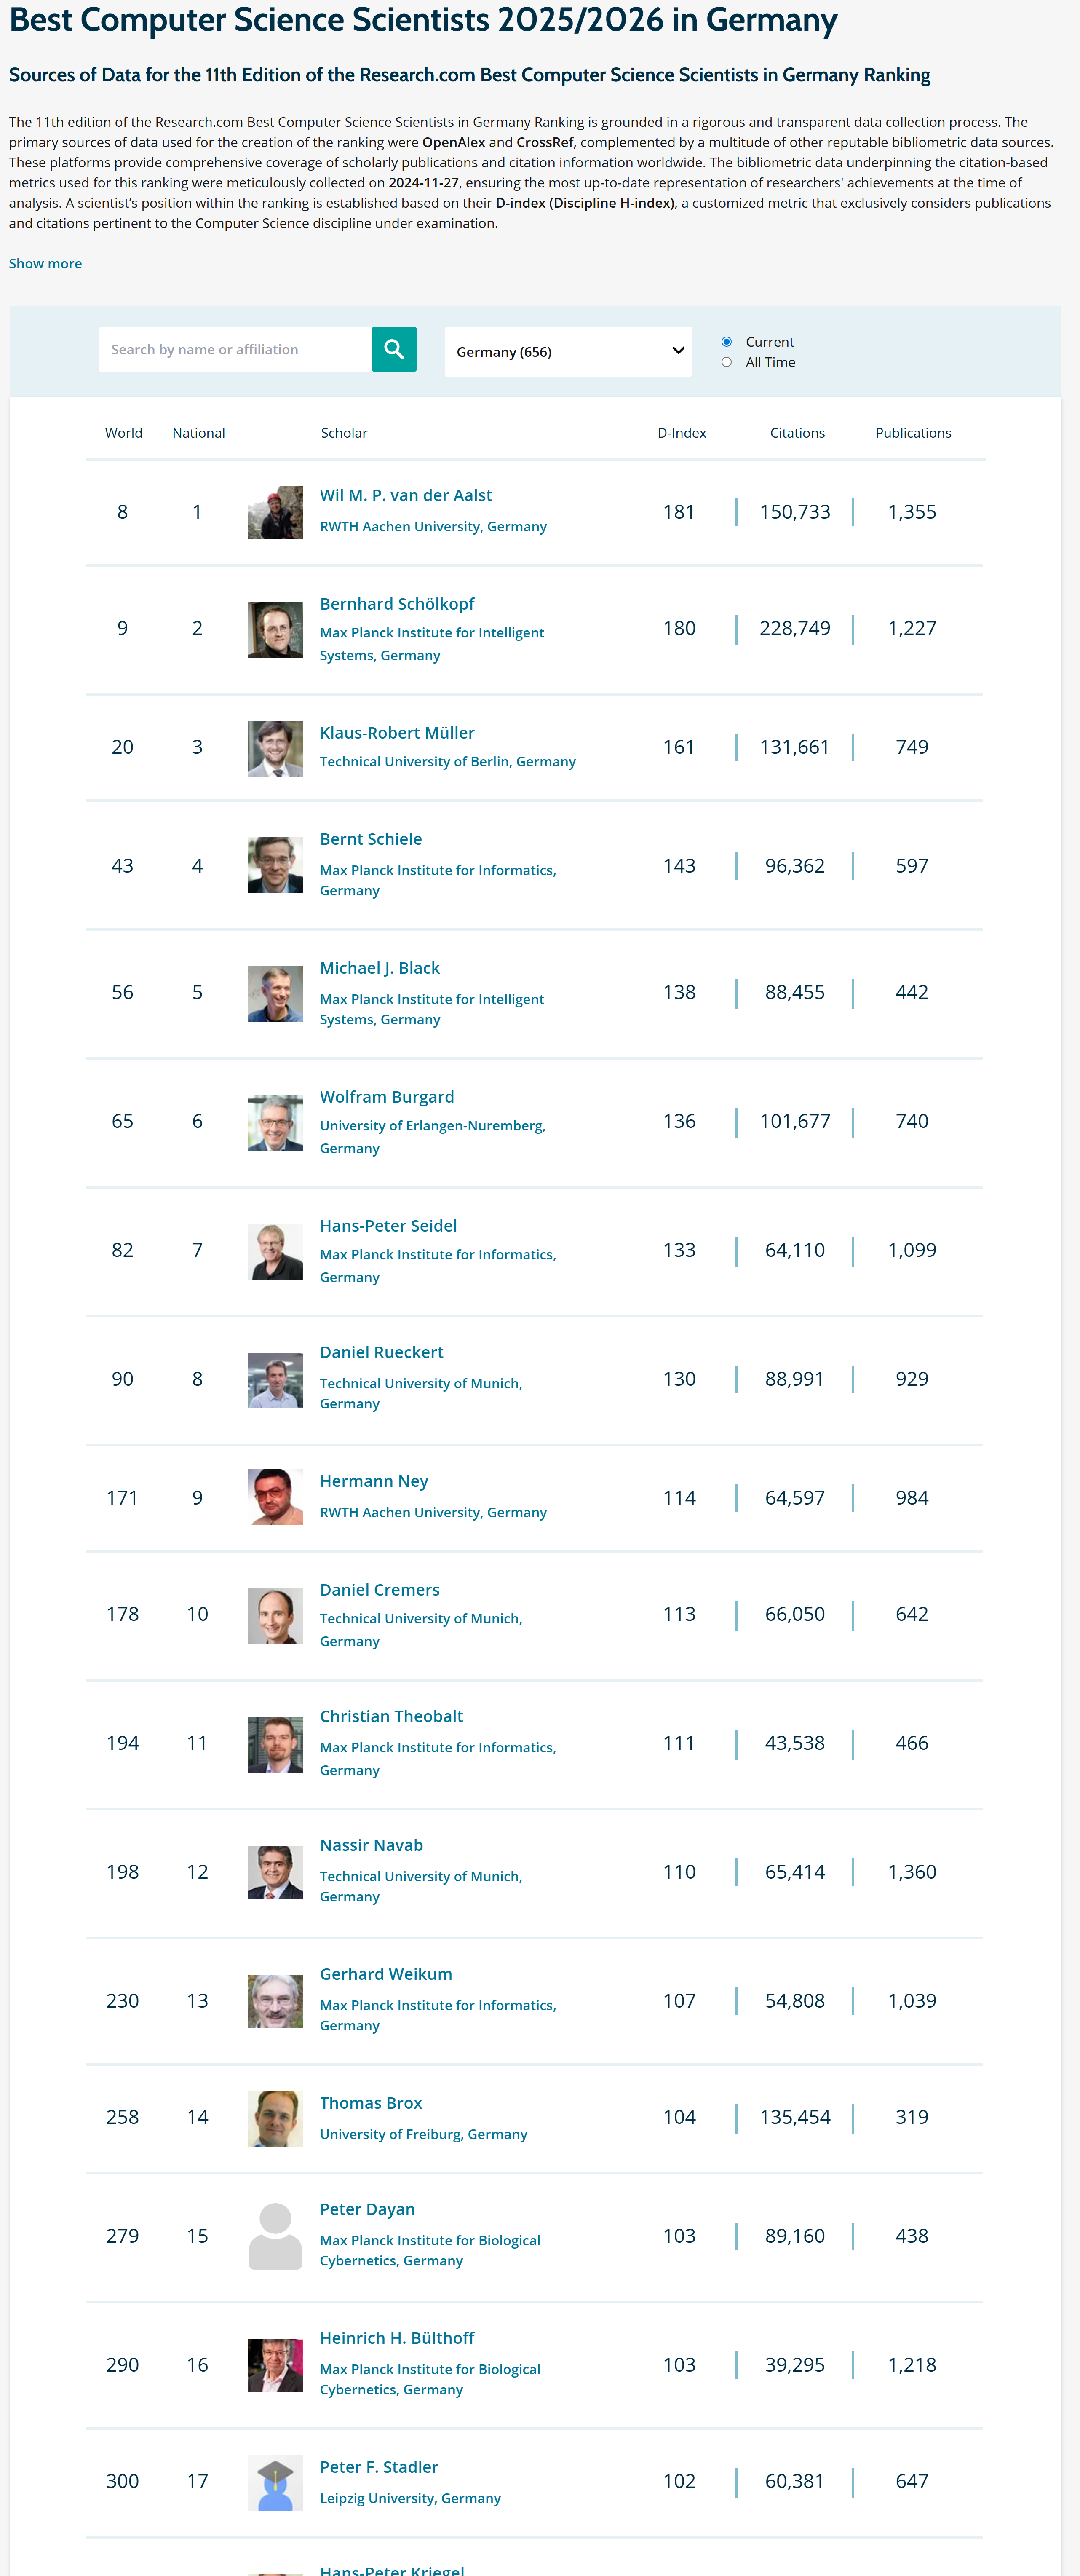This screenshot has width=1080, height=2576.
Task: Click Heinrich H. Bülthoff's profile photo
Action: [275, 2365]
